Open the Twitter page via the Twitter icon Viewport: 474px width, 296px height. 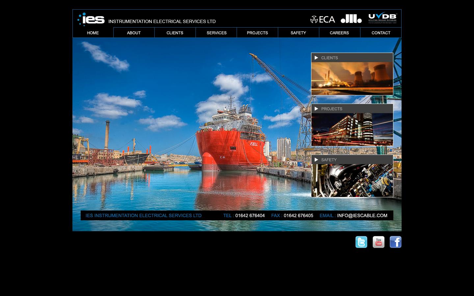coord(361,242)
